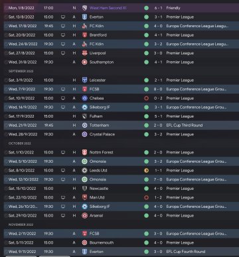Click TV broadcast icon on Brentford fixture

pos(63,35)
